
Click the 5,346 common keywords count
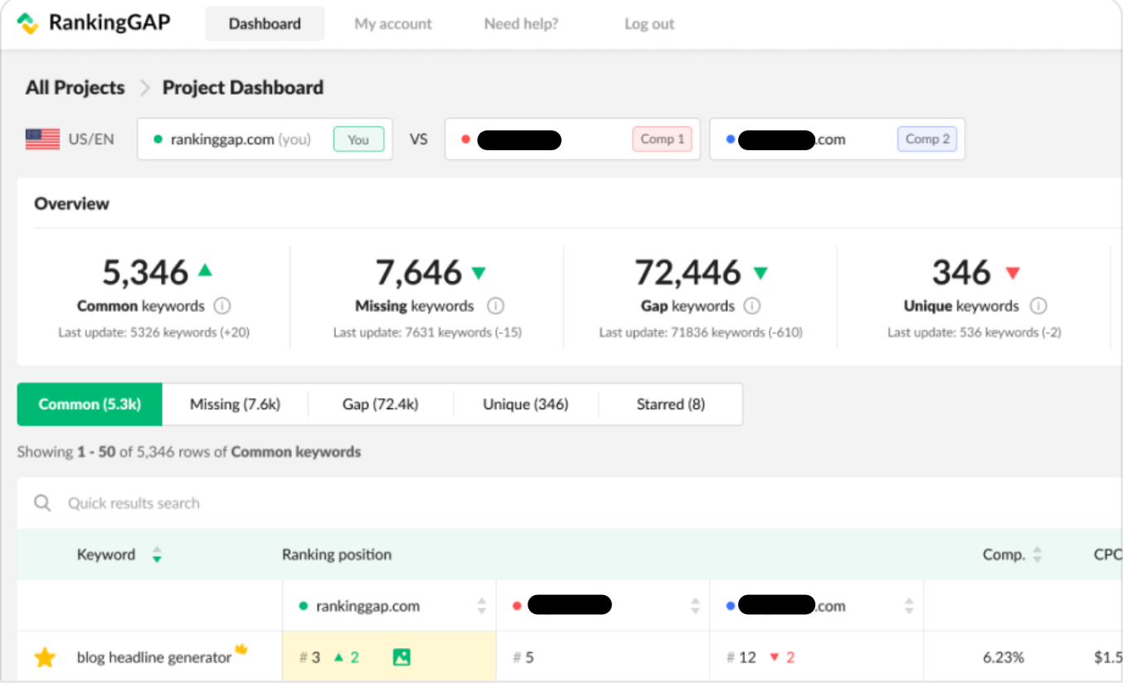tap(146, 272)
